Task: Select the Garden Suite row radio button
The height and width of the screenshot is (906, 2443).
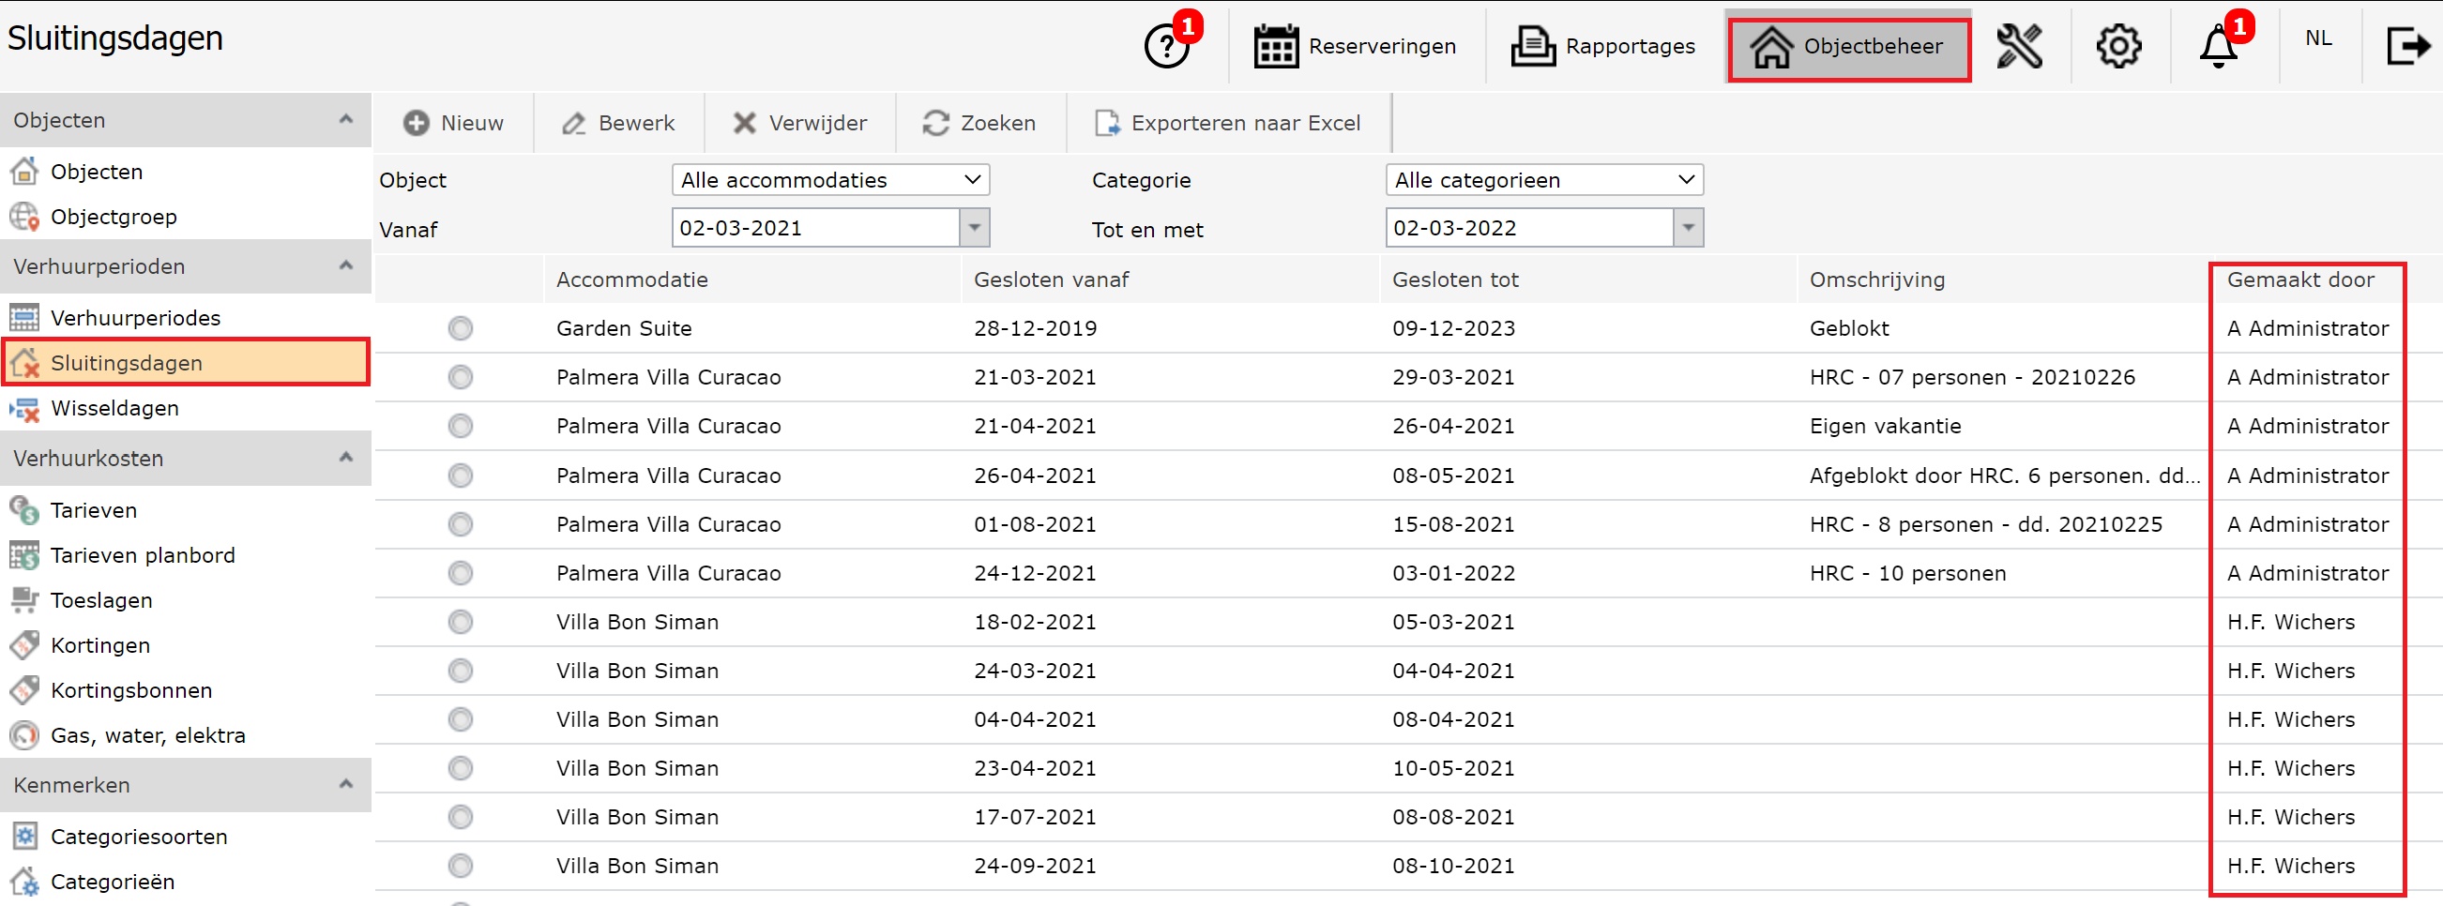Action: point(461,329)
